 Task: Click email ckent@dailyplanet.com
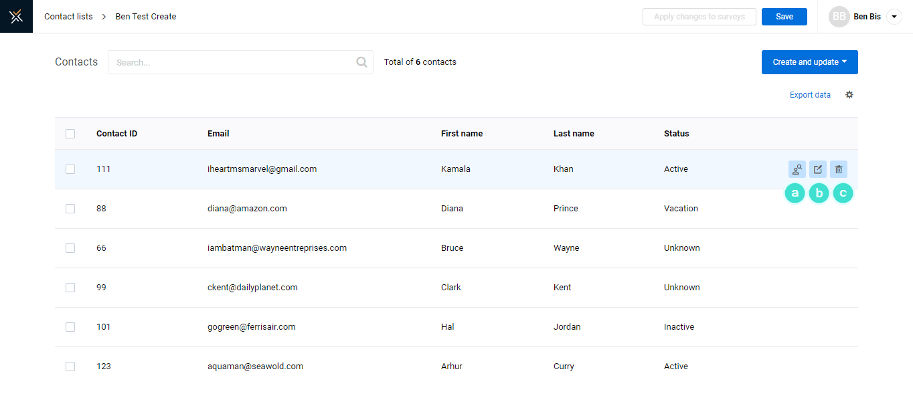(x=252, y=288)
